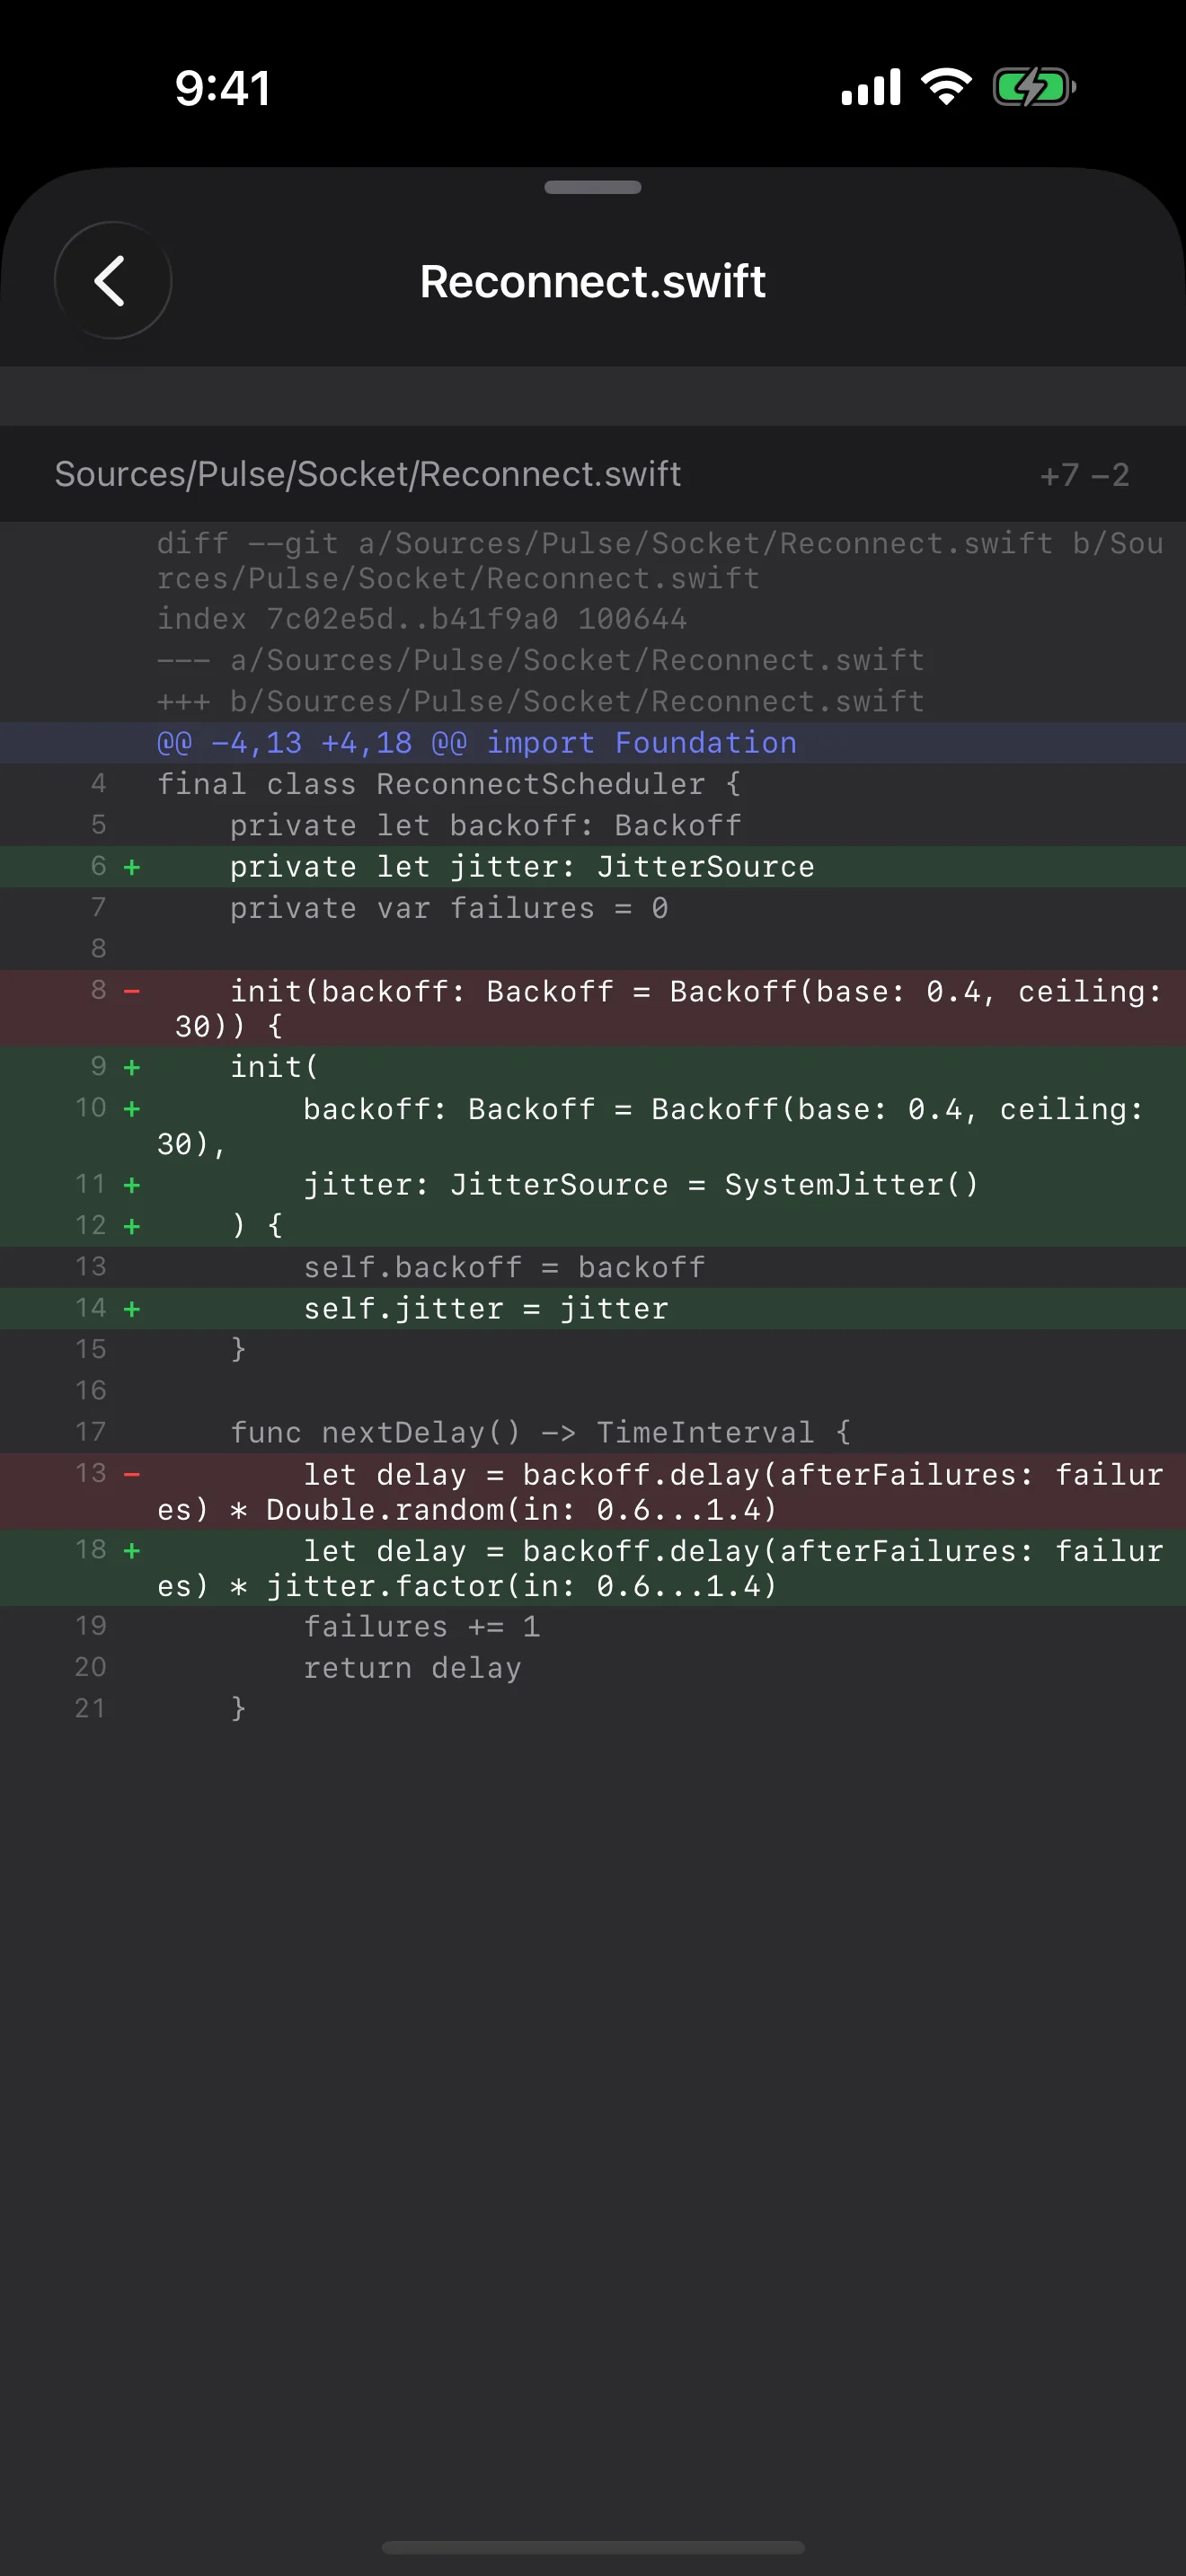
Task: Tap line 'private let backoff: Backoff'
Action: pos(593,825)
